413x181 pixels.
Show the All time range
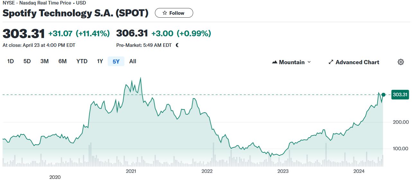coord(133,61)
